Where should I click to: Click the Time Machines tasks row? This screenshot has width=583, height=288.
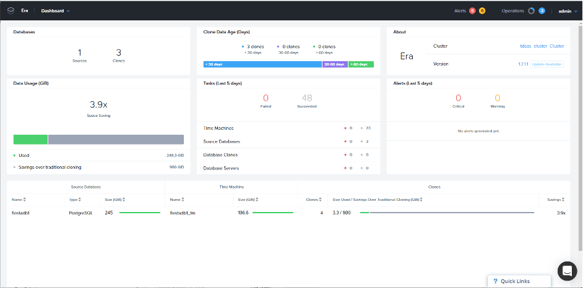click(x=288, y=128)
